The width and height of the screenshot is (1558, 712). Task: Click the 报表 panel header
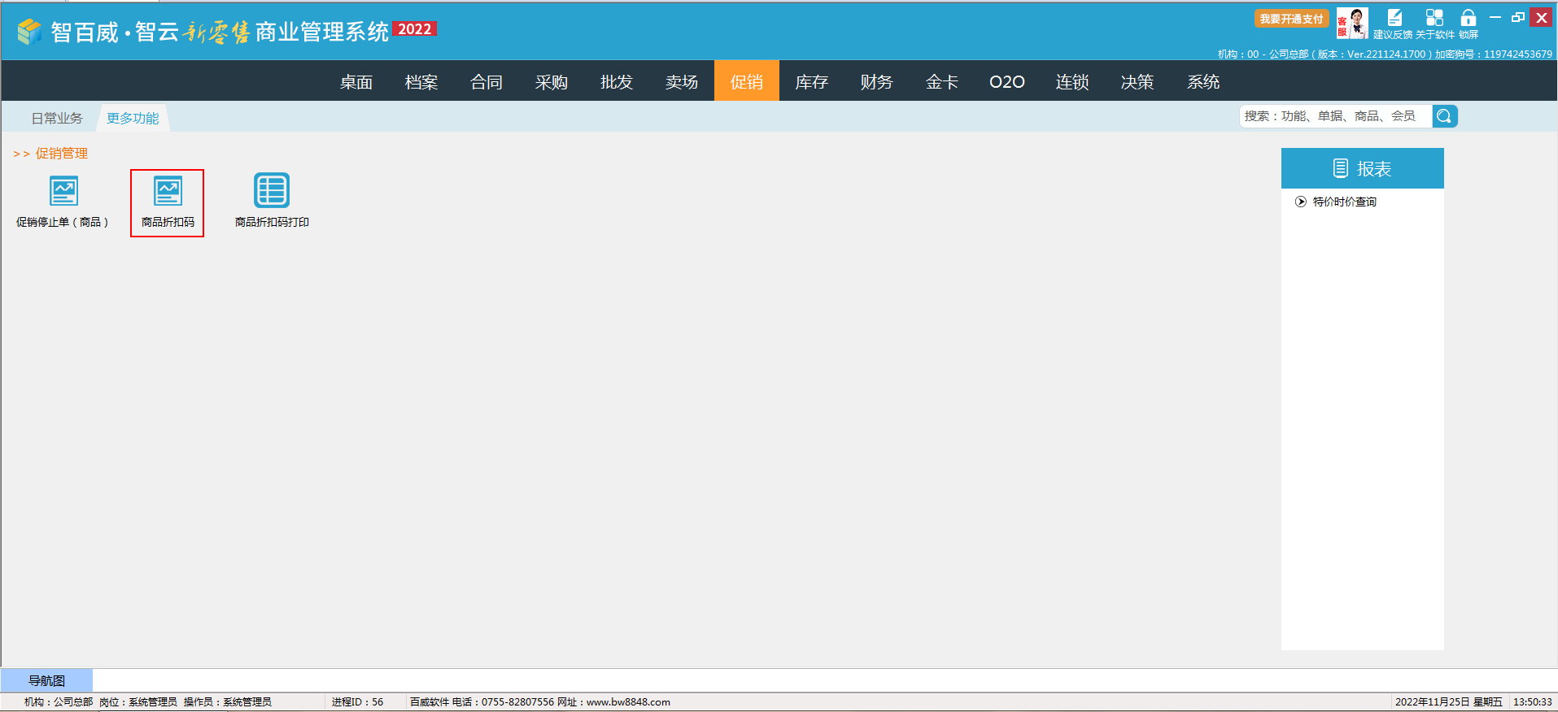coord(1362,168)
